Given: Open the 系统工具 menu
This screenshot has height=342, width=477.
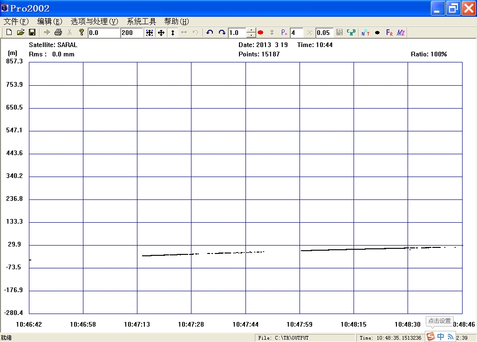Looking at the screenshot, I should tap(142, 21).
